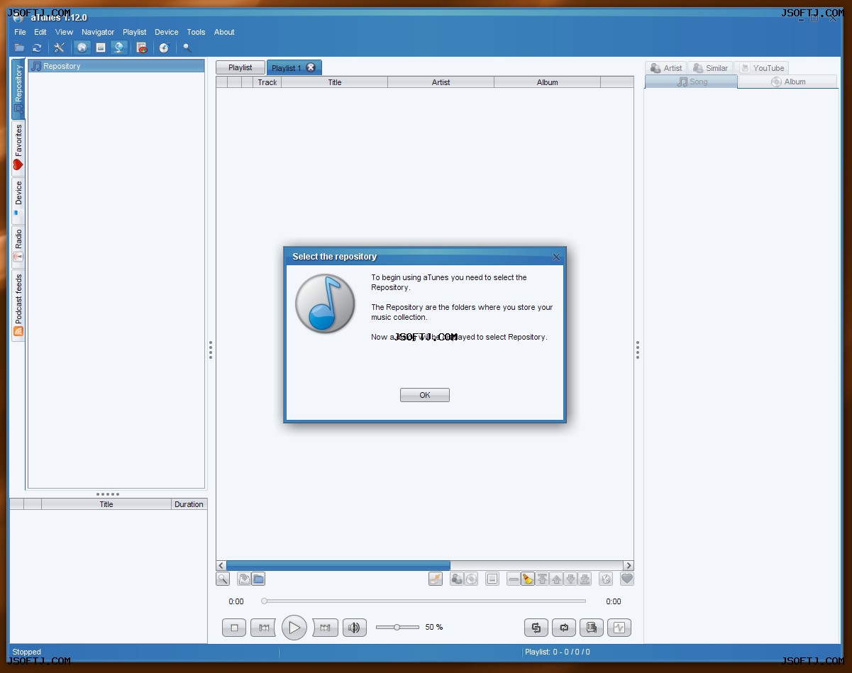
Task: Click the artist people icon below playlist
Action: point(457,579)
